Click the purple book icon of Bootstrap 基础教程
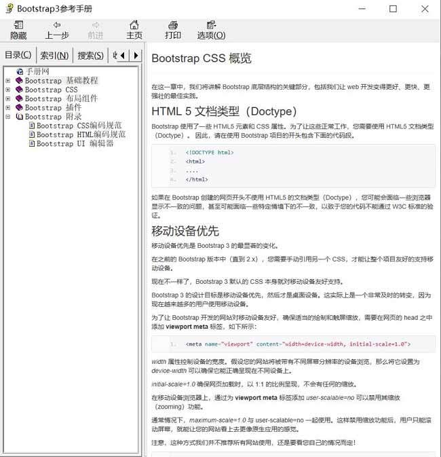The width and height of the screenshot is (441, 457). [19, 80]
